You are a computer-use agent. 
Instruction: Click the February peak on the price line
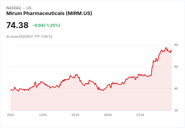[77, 75]
